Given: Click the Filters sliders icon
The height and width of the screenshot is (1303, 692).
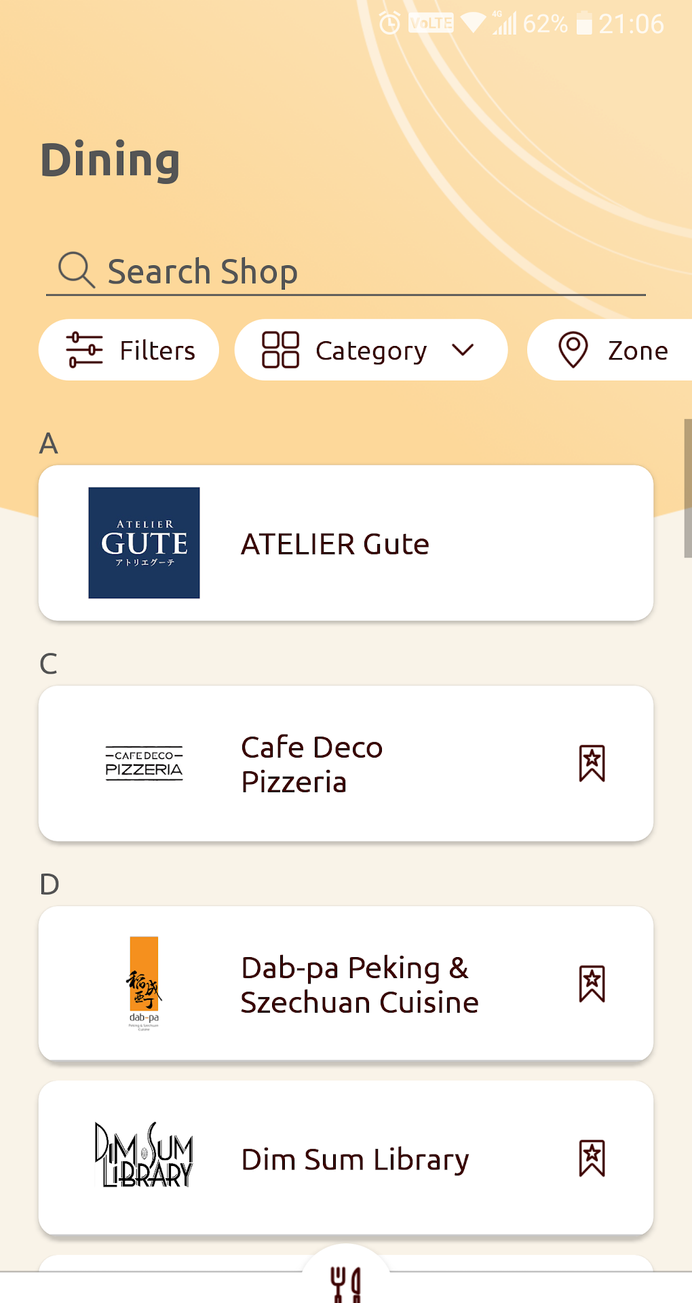Looking at the screenshot, I should 84,350.
